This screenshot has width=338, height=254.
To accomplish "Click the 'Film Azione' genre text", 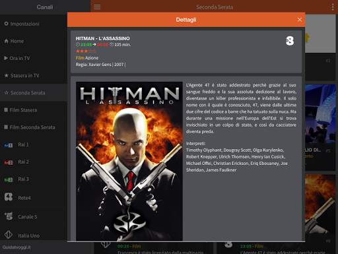I will pos(87,58).
